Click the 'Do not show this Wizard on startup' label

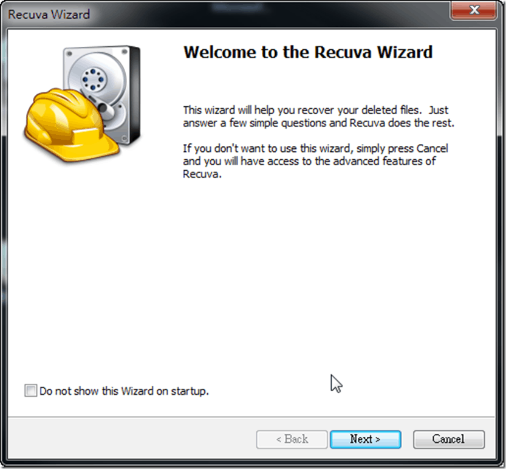(124, 391)
